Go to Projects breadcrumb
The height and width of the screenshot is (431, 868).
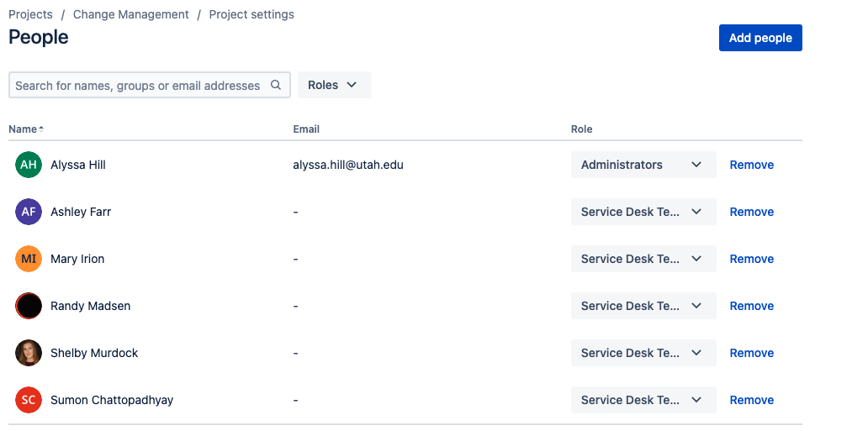(30, 14)
